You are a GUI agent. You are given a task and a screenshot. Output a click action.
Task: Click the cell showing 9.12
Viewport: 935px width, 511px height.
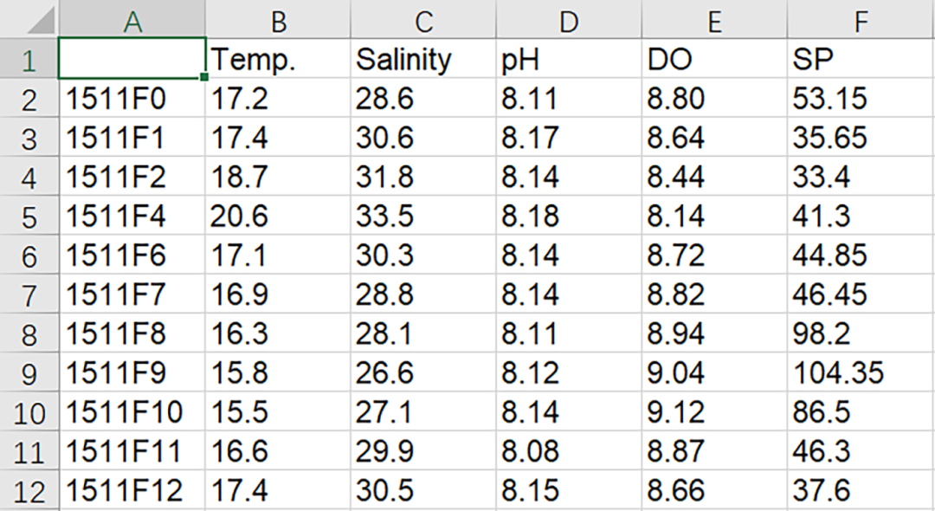point(714,412)
